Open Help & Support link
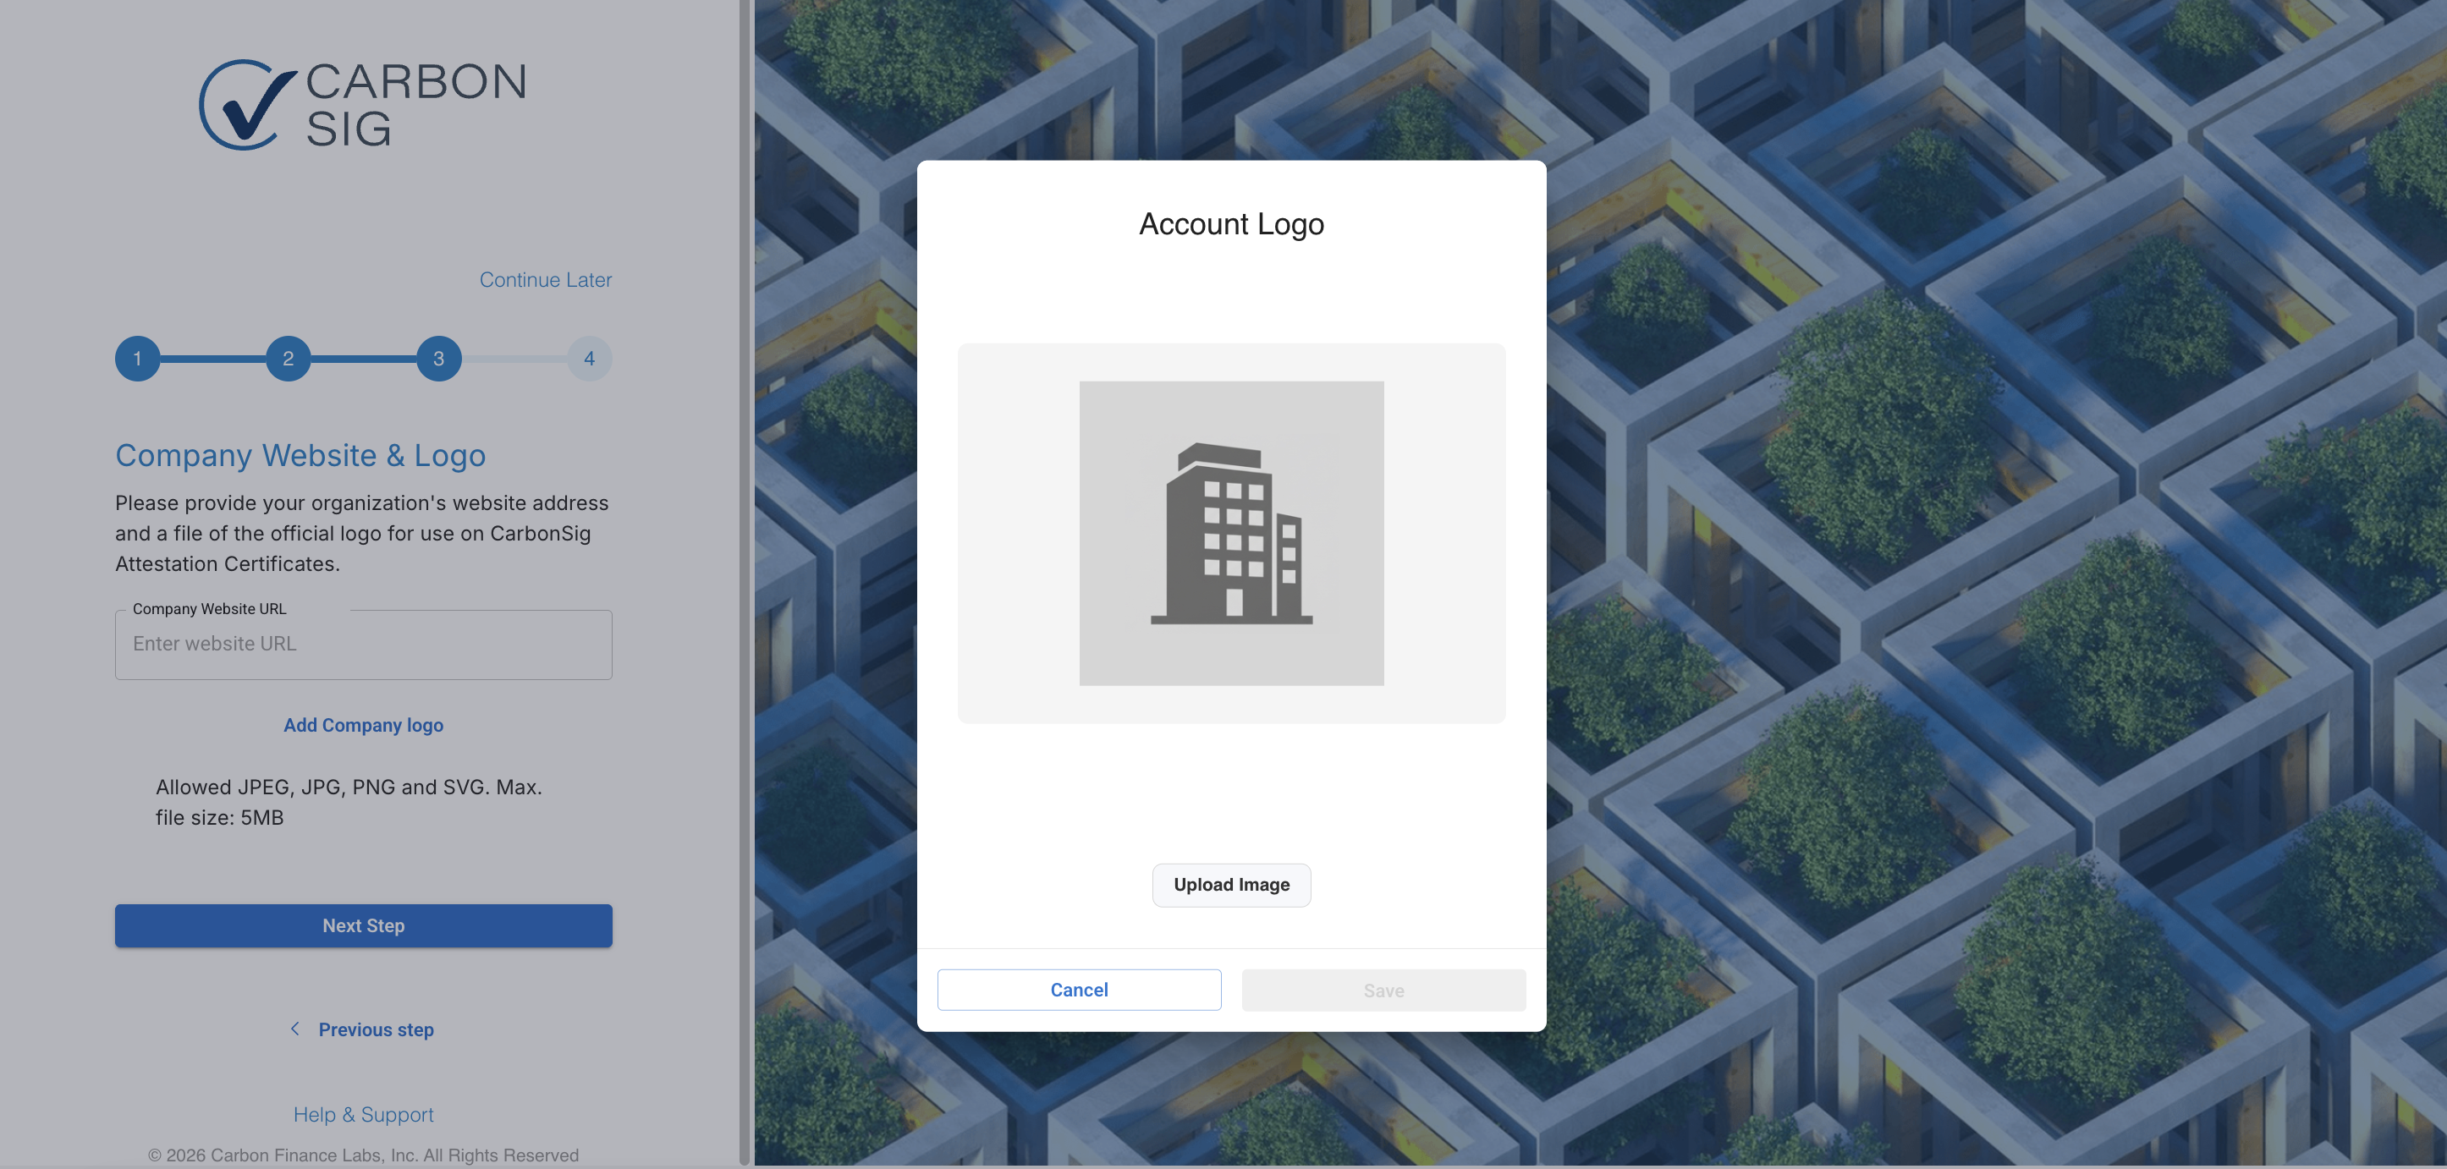 (363, 1114)
